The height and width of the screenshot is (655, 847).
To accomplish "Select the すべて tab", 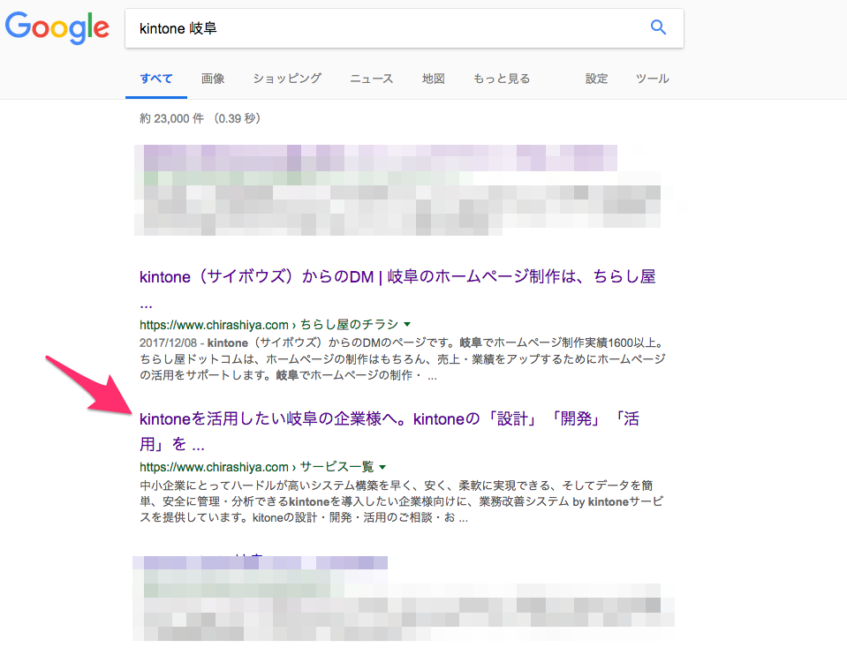I will 156,79.
